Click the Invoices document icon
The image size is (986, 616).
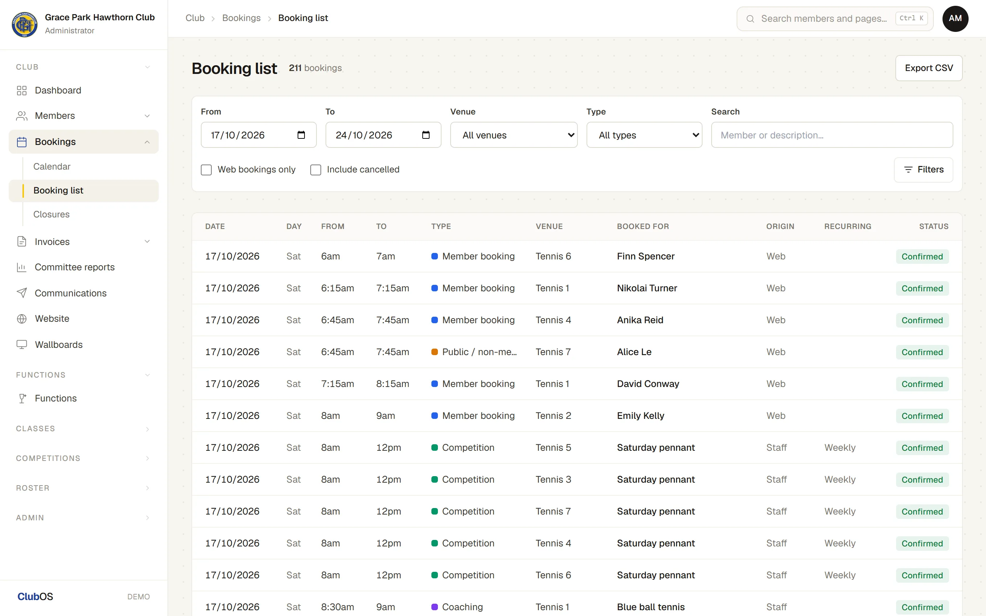(22, 242)
